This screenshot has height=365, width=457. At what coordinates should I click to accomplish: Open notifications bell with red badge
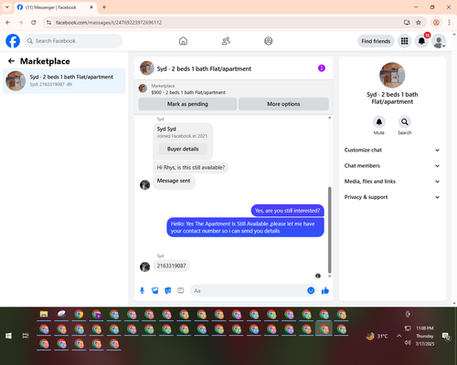click(x=421, y=41)
